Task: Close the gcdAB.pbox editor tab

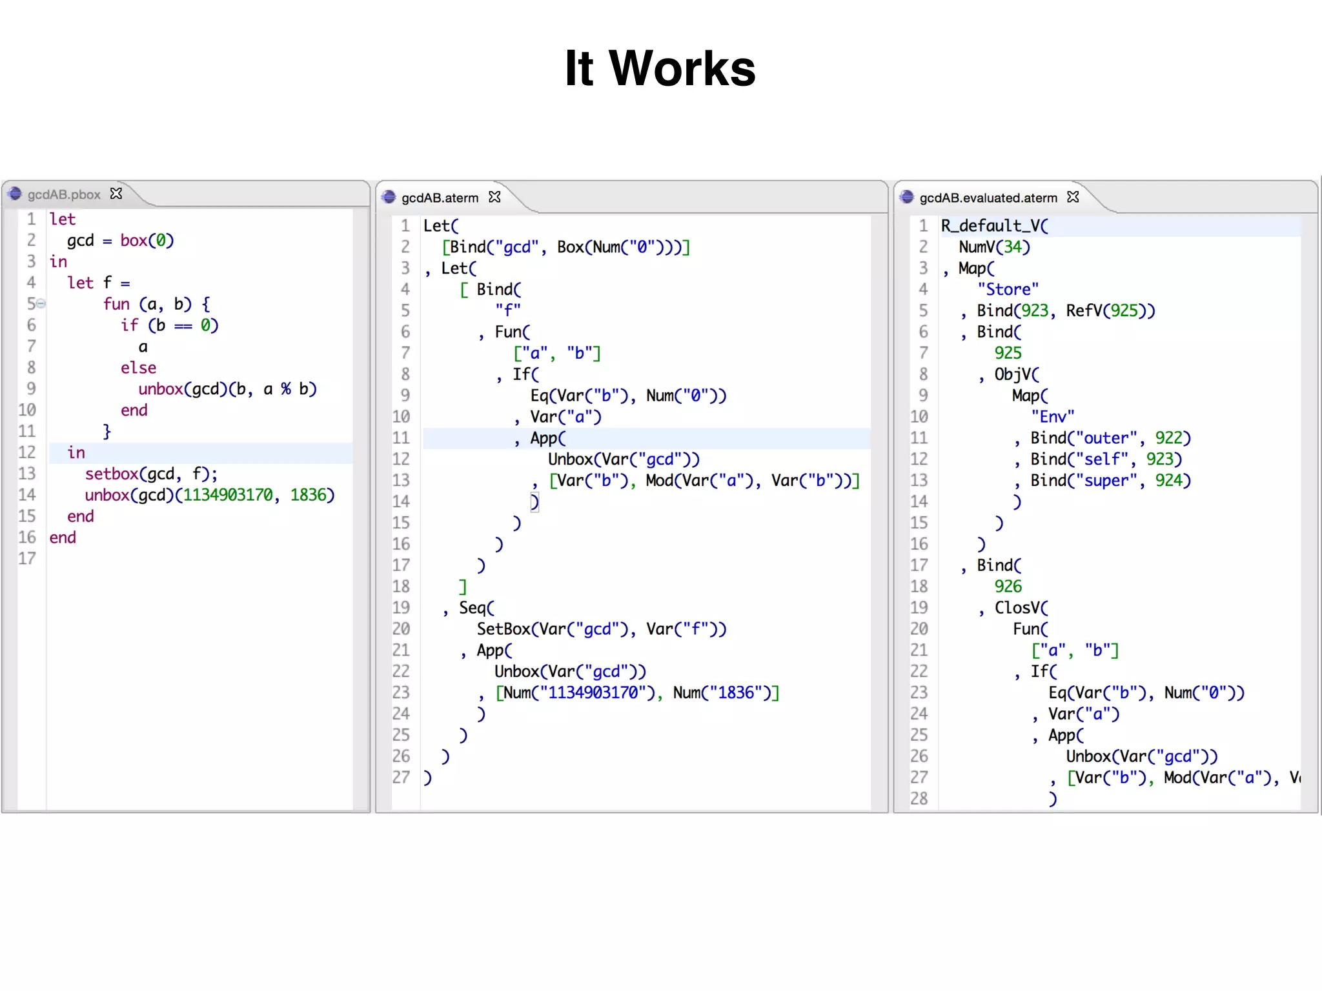Action: coord(116,194)
